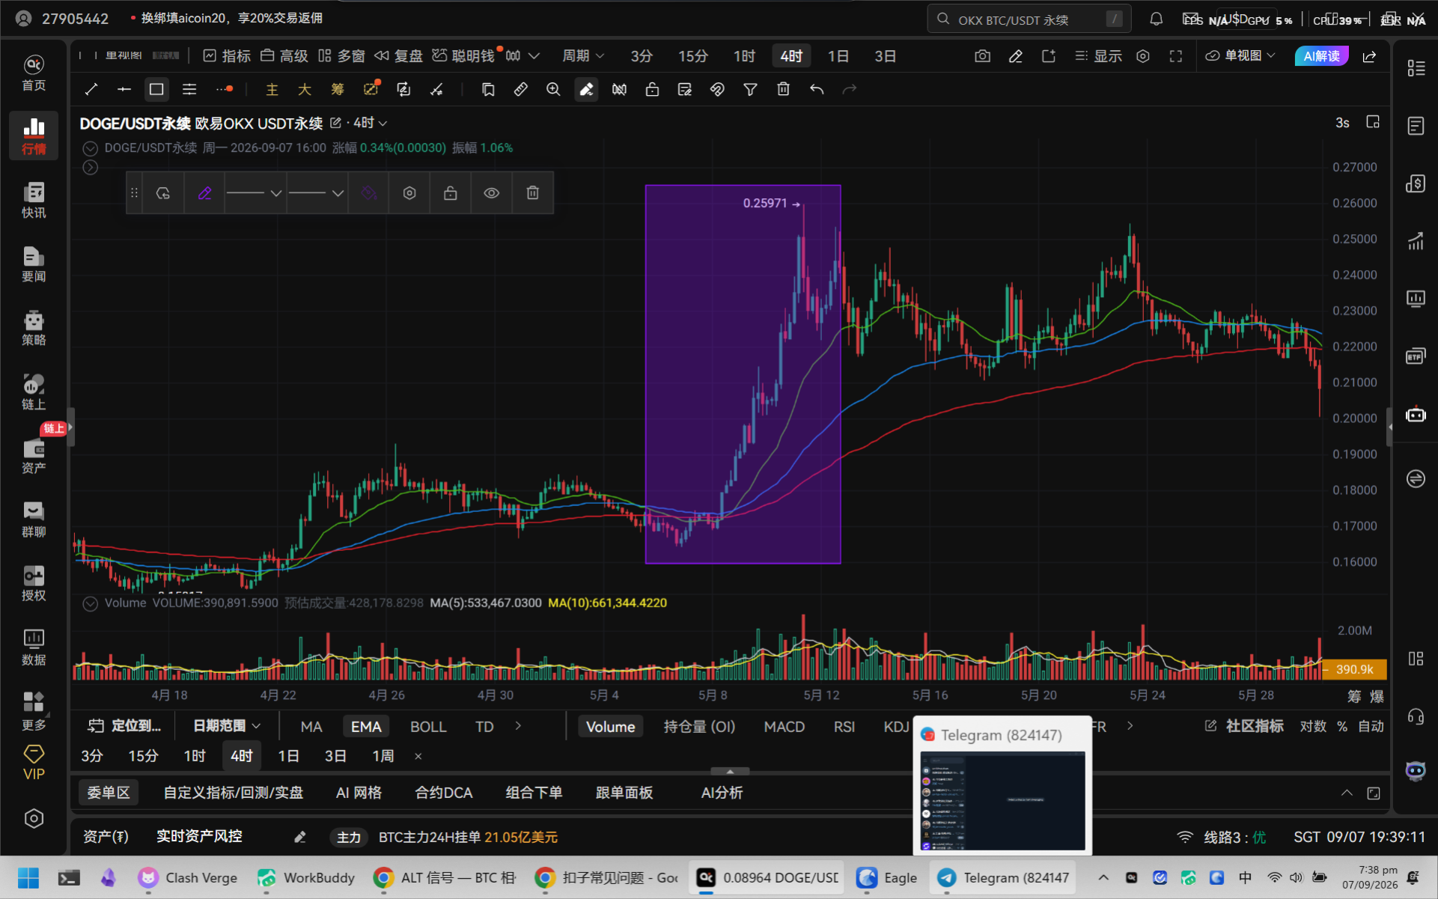Click the trash icon in drawing toolbar
Image resolution: width=1438 pixels, height=899 pixels.
pos(783,89)
